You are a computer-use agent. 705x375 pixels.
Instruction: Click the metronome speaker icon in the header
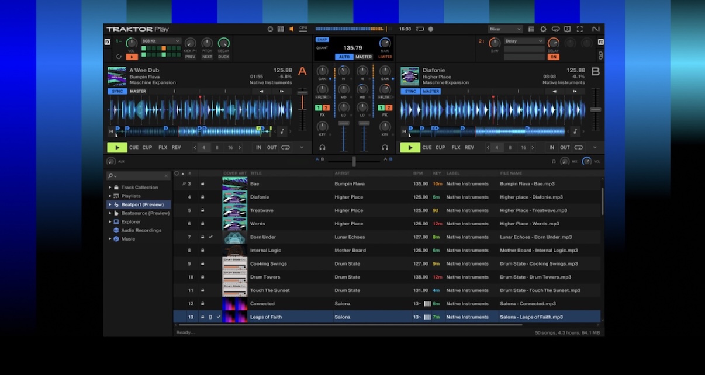[292, 29]
